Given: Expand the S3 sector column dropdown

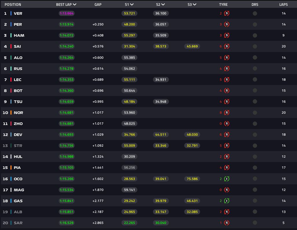Looking at the screenshot, I should point(194,5).
